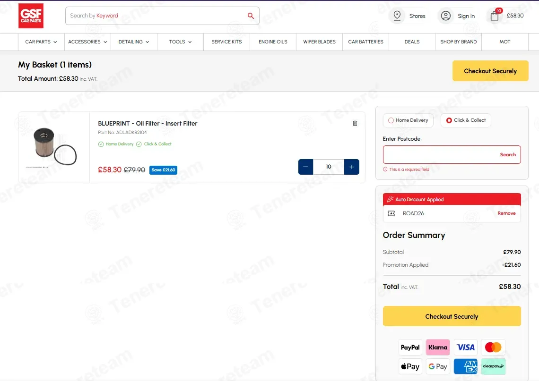This screenshot has height=381, width=539.
Task: Open the Car Batteries menu item
Action: pyautogui.click(x=366, y=42)
